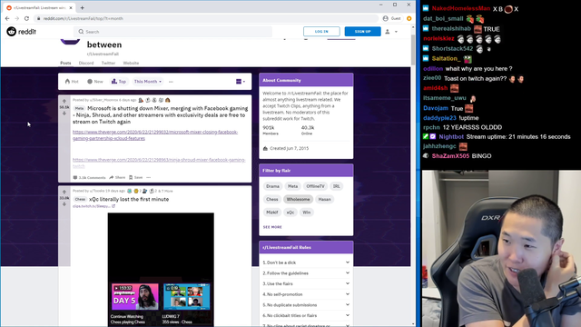Click the SIGN UP button
The height and width of the screenshot is (327, 581).
point(362,32)
